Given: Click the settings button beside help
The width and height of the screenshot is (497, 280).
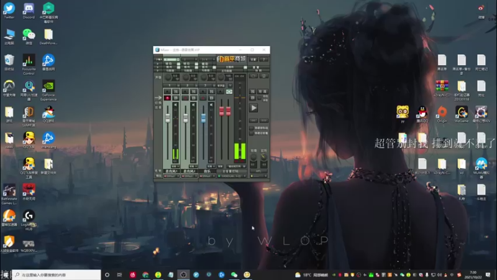Looking at the screenshot, I should (253, 59).
